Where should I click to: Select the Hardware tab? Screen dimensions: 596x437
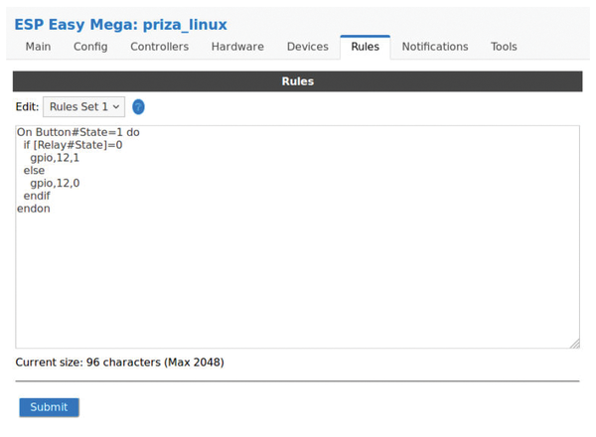pyautogui.click(x=237, y=47)
